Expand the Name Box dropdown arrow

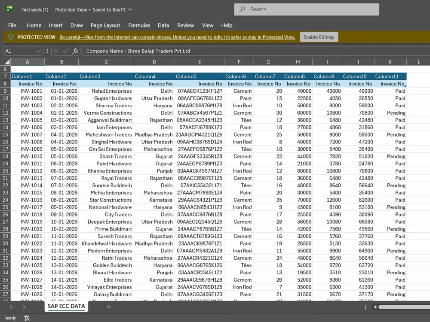coord(39,51)
